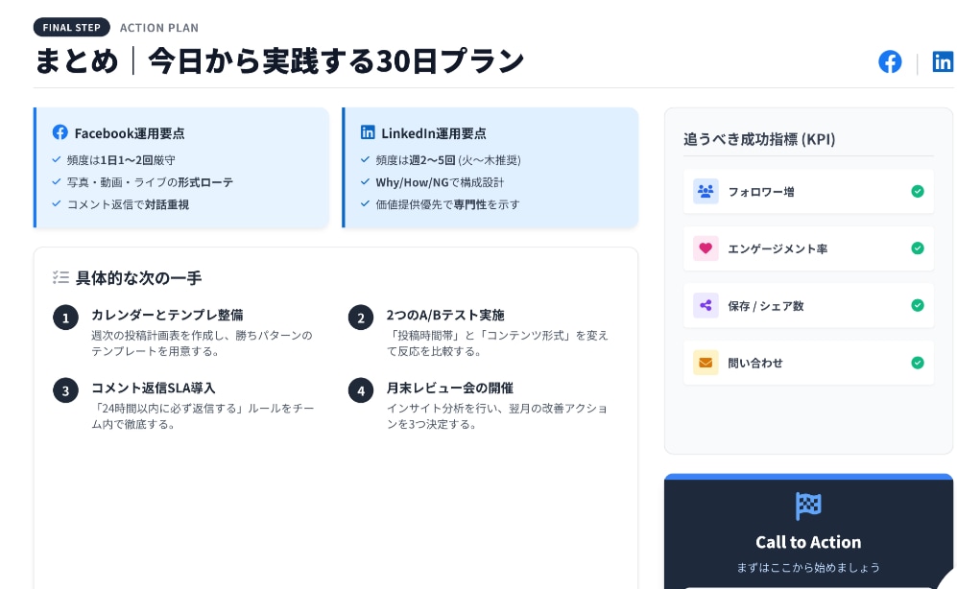Click the Facebook icon beside Facebook運用要点
This screenshot has width=957, height=589.
60,132
